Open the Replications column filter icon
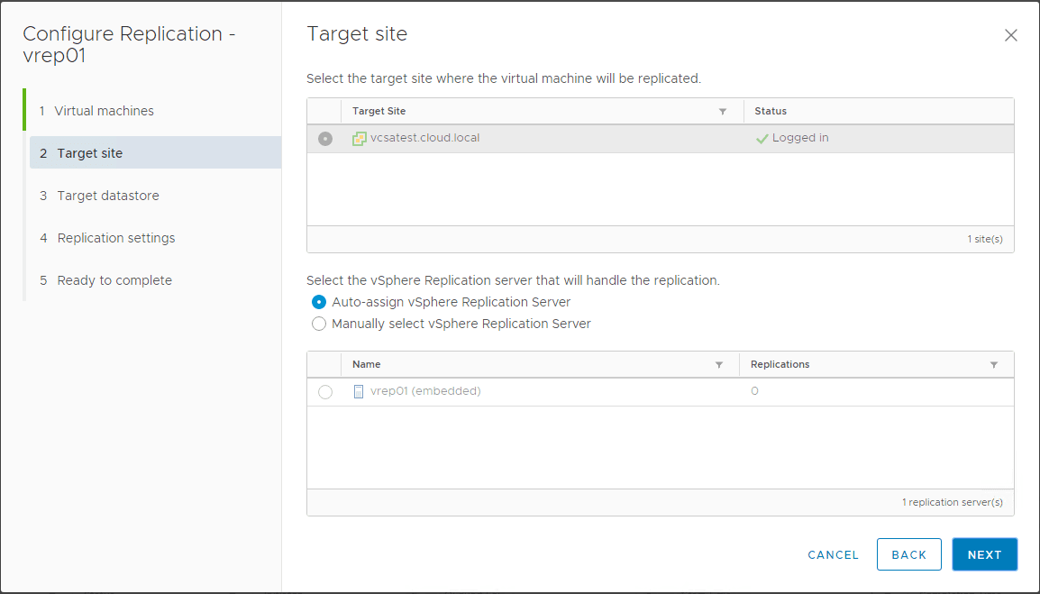1040x594 pixels. (994, 365)
